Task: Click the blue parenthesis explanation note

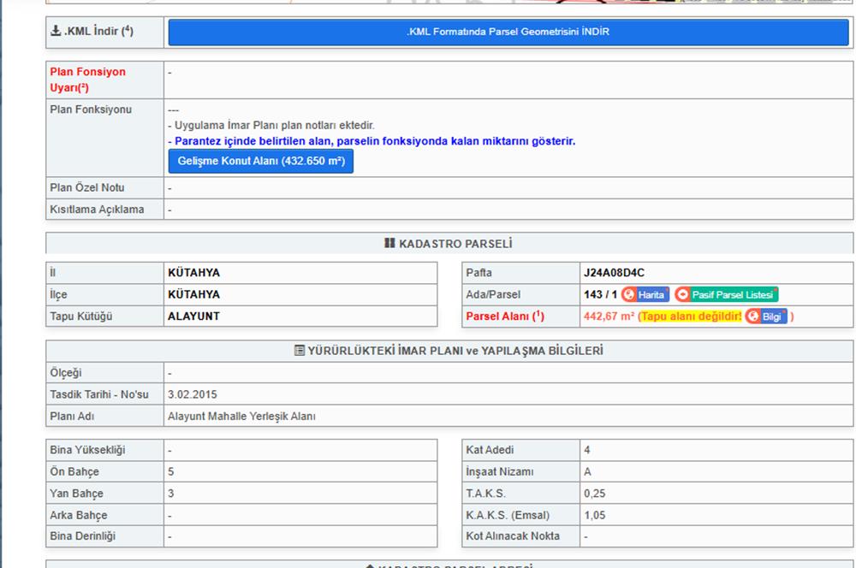Action: click(372, 141)
